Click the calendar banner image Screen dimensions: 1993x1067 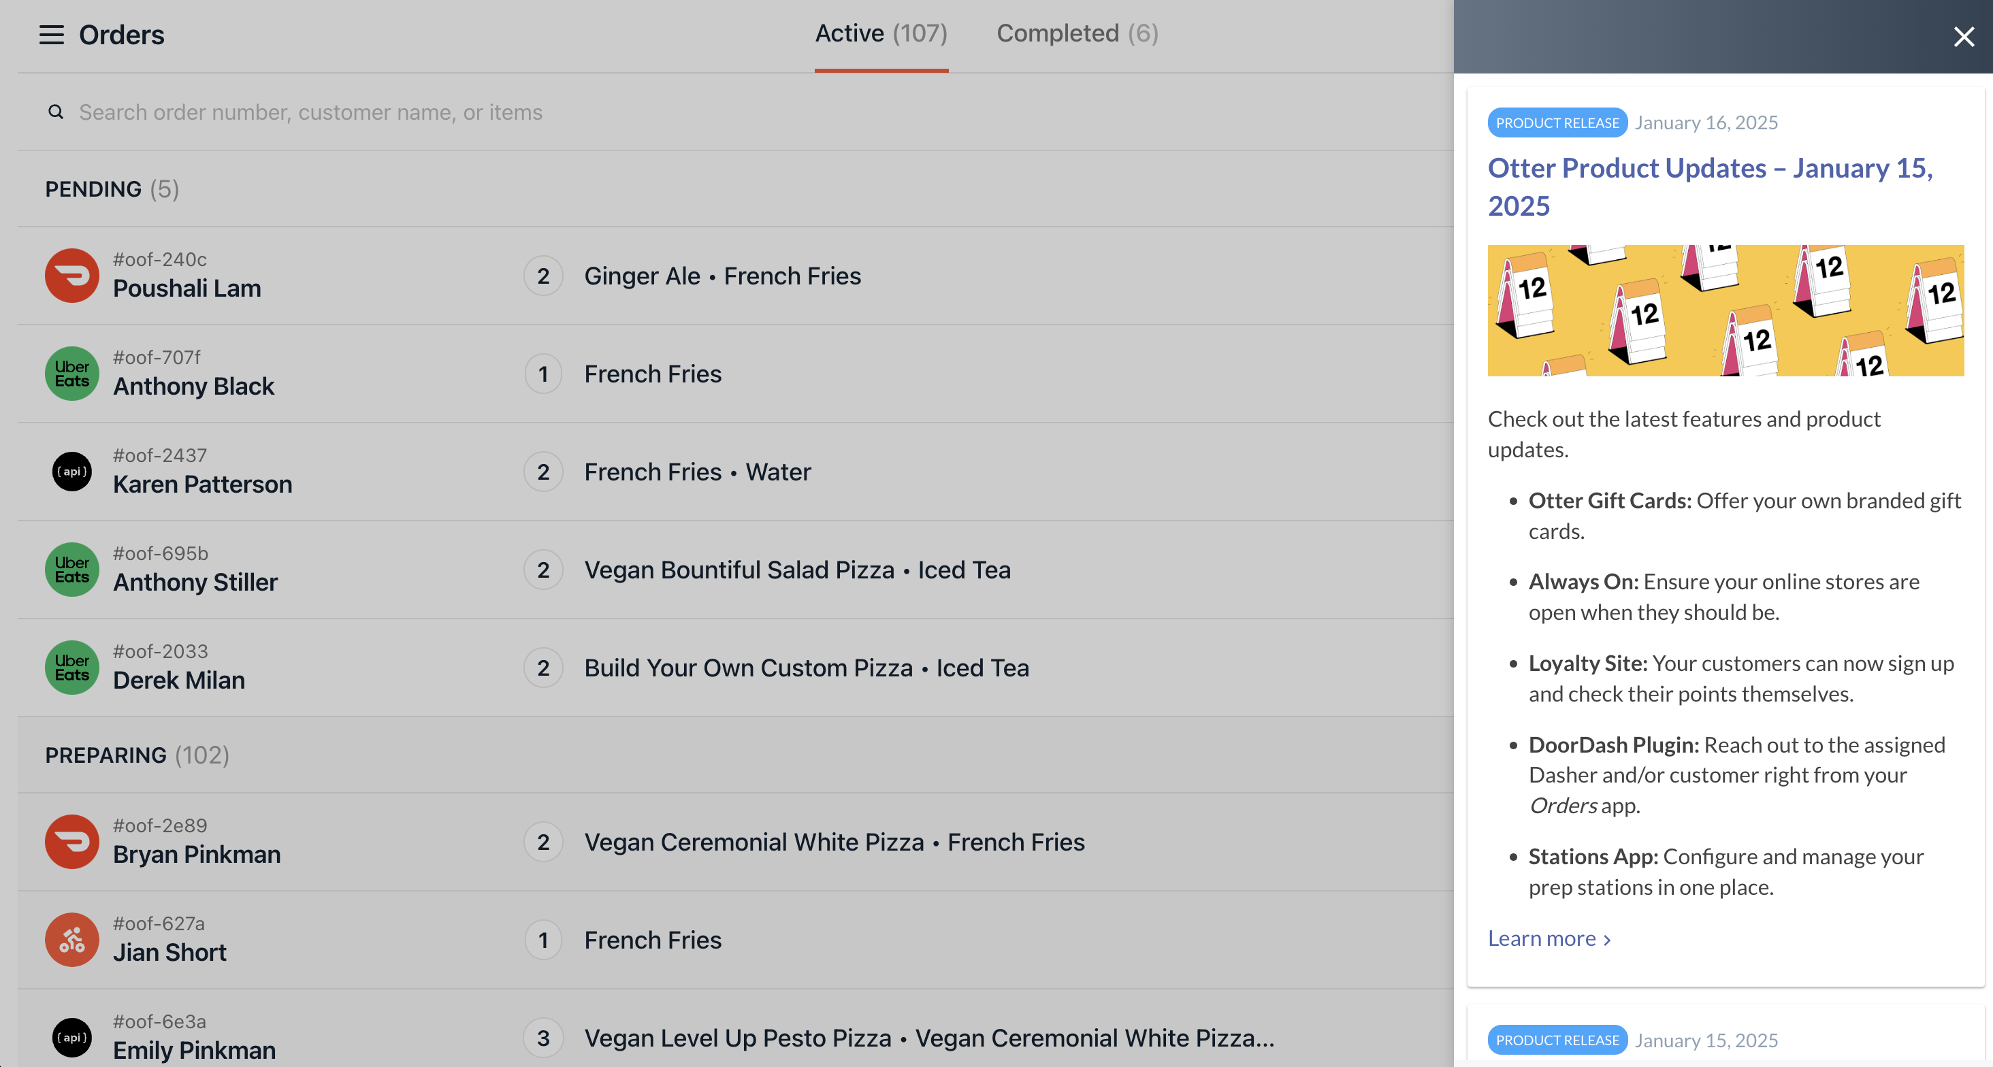[1725, 310]
